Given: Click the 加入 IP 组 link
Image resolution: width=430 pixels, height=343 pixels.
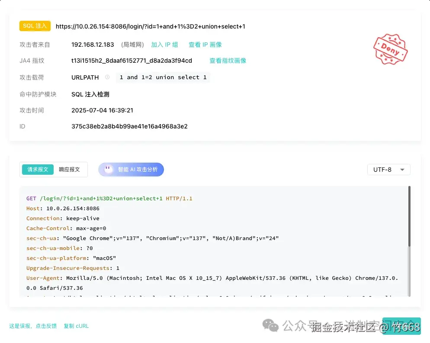Looking at the screenshot, I should click(164, 44).
